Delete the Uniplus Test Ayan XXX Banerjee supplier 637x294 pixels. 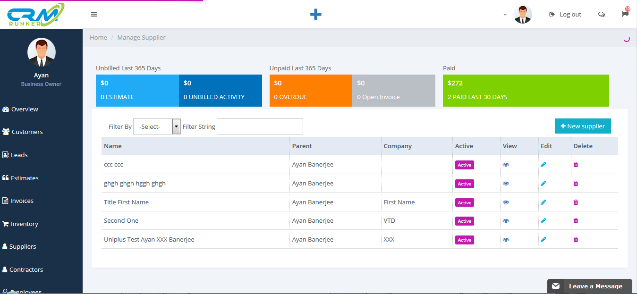point(576,239)
